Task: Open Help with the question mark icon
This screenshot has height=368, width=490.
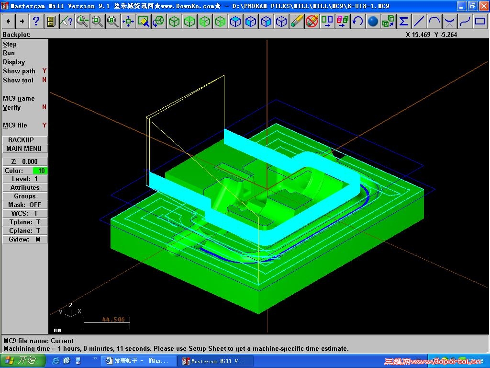Action: point(36,21)
